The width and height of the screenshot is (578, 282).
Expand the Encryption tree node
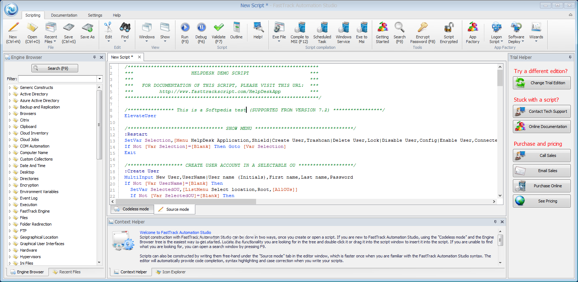(10, 185)
